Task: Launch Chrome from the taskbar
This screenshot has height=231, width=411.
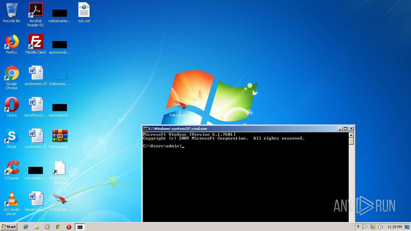Action: click(58, 227)
